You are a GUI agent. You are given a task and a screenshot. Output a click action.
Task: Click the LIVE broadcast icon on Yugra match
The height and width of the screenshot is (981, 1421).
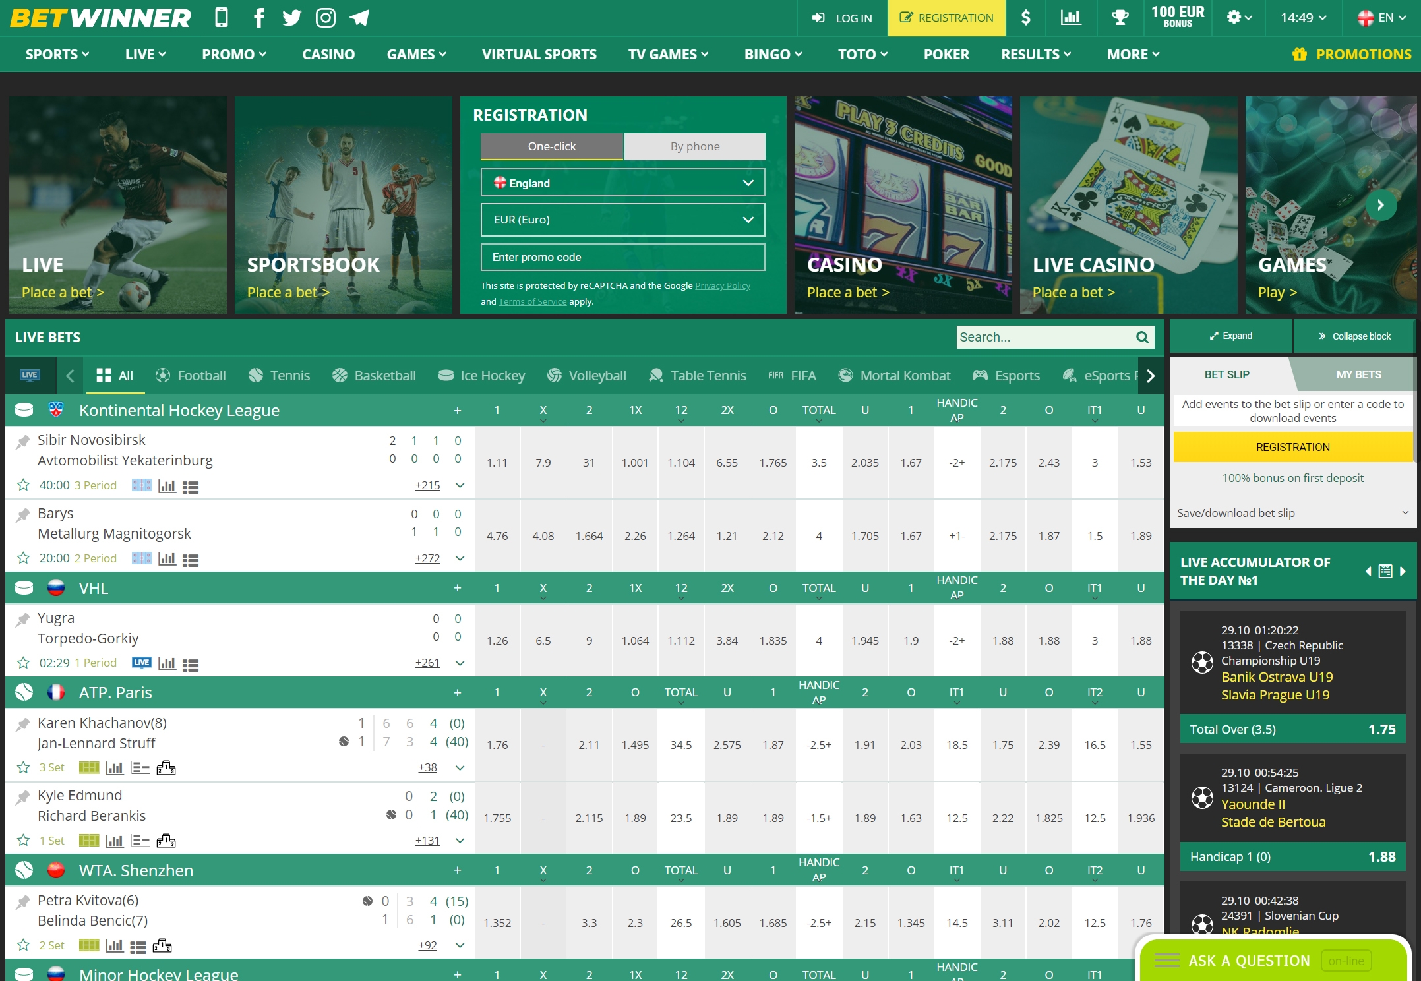tap(142, 663)
